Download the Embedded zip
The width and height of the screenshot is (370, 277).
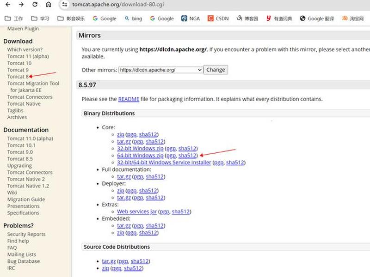point(121,233)
